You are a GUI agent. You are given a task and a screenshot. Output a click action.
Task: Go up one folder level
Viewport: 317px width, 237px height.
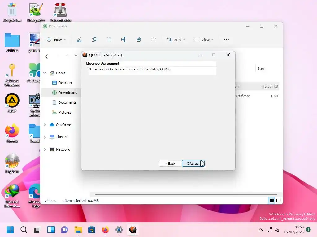[x=76, y=56]
